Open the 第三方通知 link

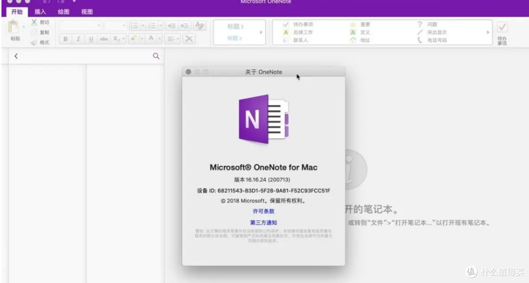tap(264, 222)
